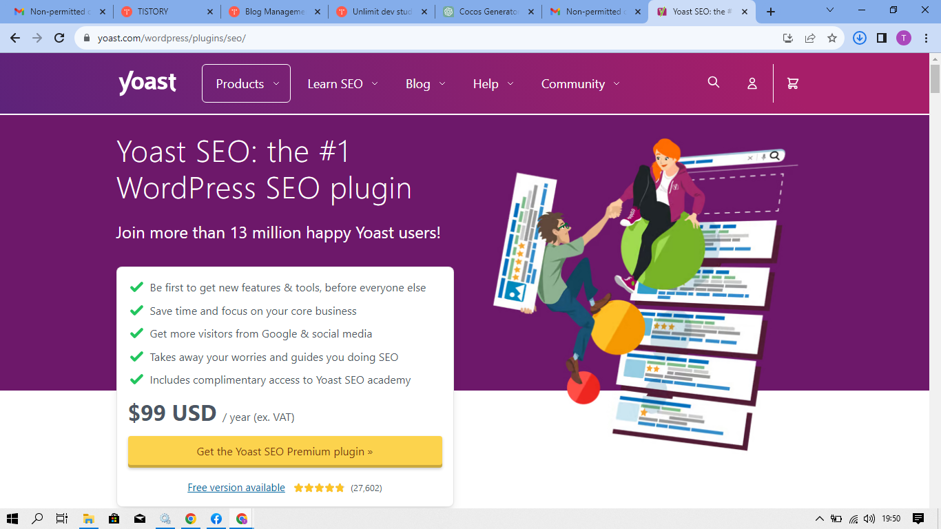Viewport: 941px width, 529px height.
Task: Click the hero illustration of two people
Action: click(644, 295)
